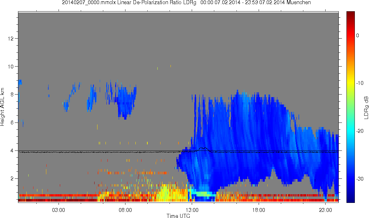
Task: Click the height label 8 on y-axis
Action: click(12, 95)
